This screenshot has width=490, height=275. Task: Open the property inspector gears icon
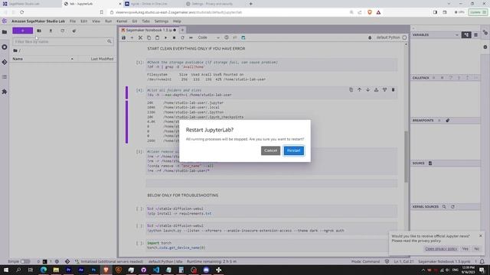(485, 32)
